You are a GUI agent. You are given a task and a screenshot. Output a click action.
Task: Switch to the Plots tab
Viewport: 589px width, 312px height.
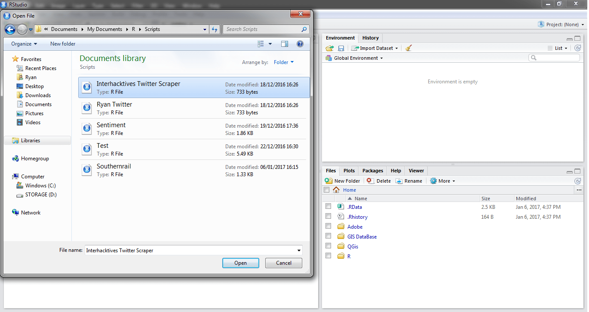349,171
